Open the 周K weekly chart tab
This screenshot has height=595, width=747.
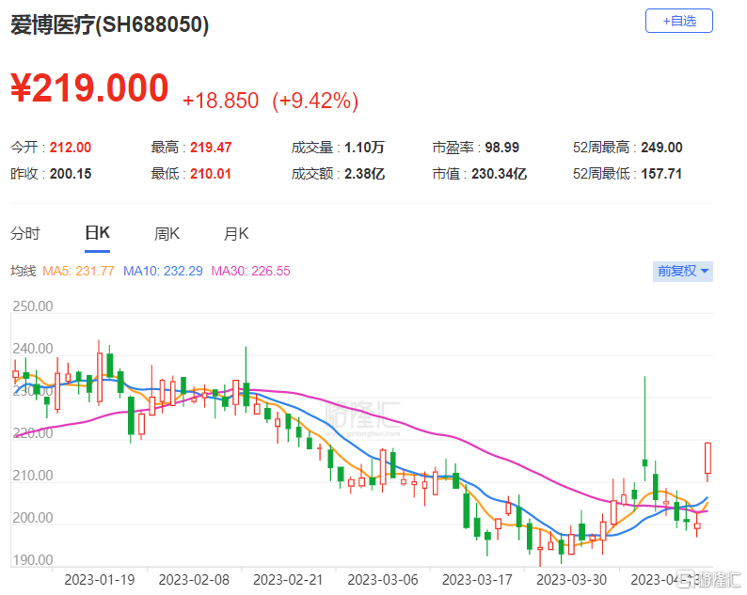(167, 234)
